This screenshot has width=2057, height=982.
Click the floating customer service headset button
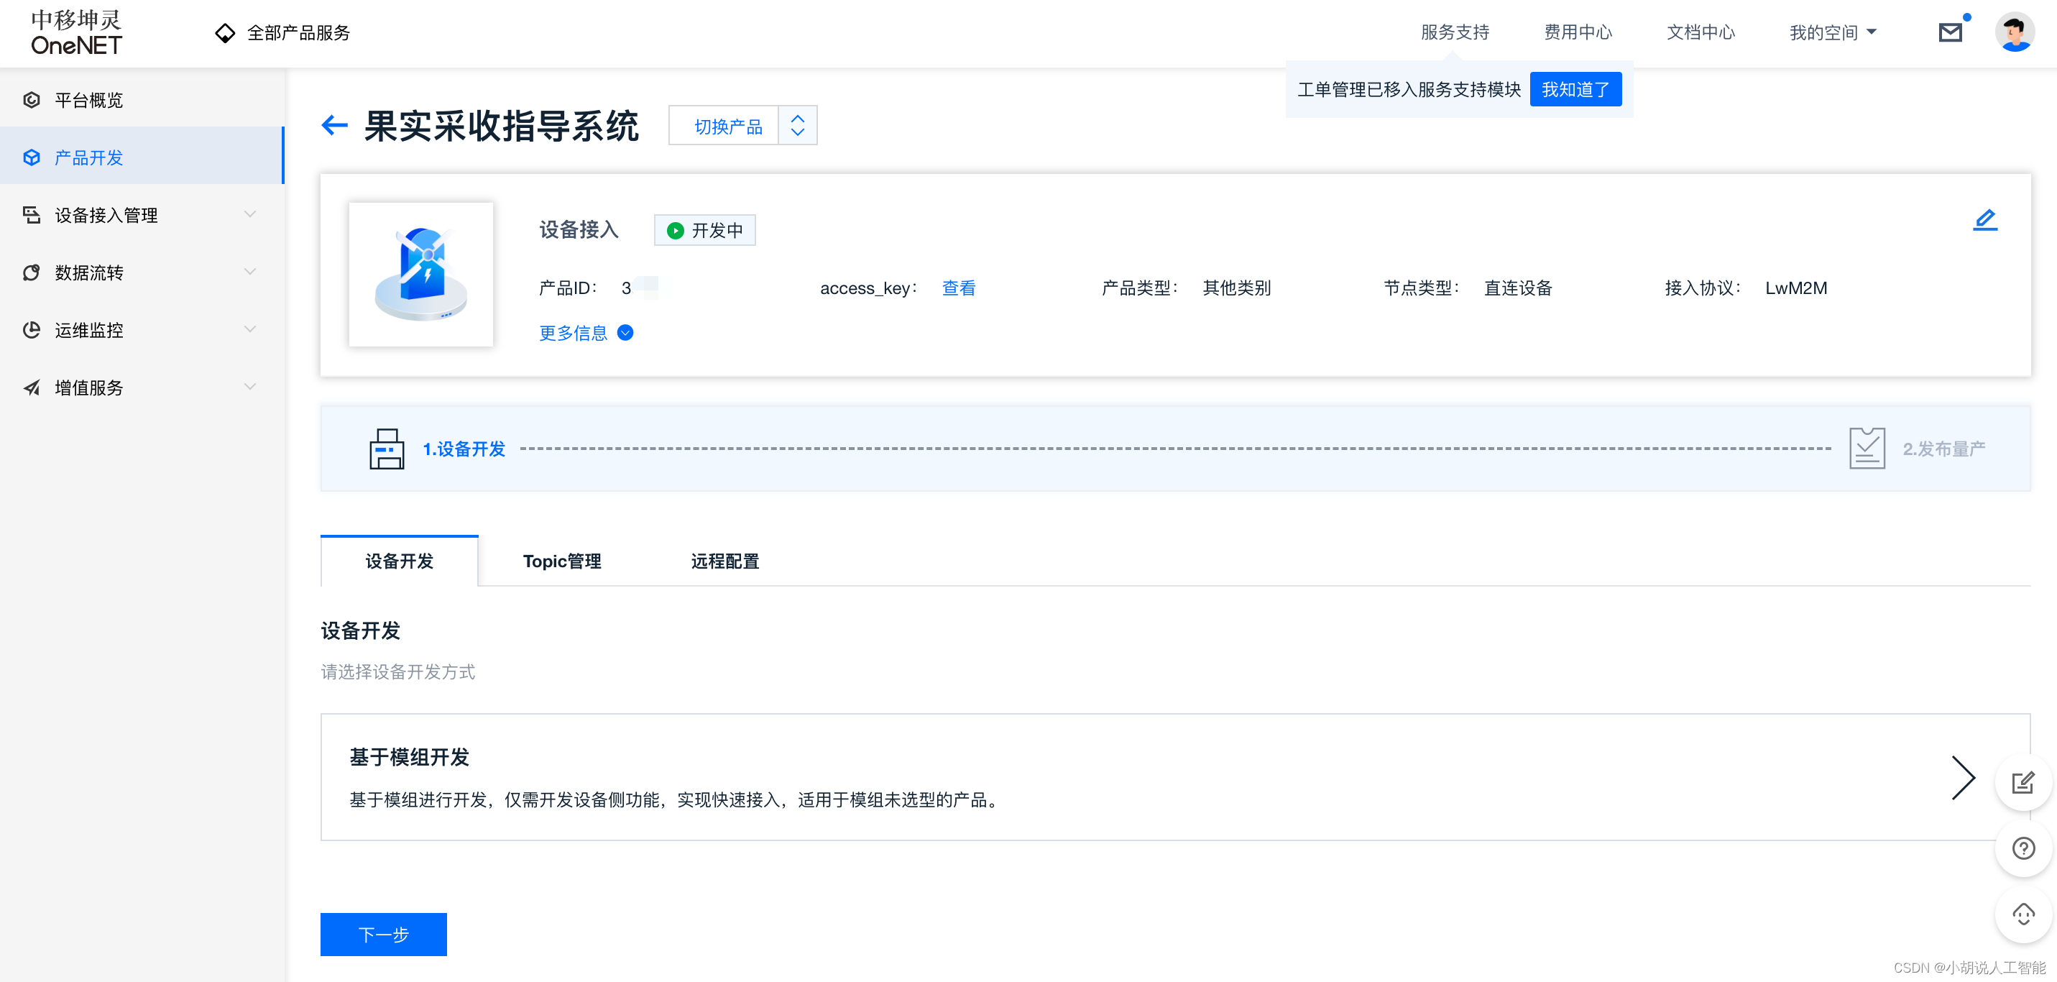(2023, 914)
